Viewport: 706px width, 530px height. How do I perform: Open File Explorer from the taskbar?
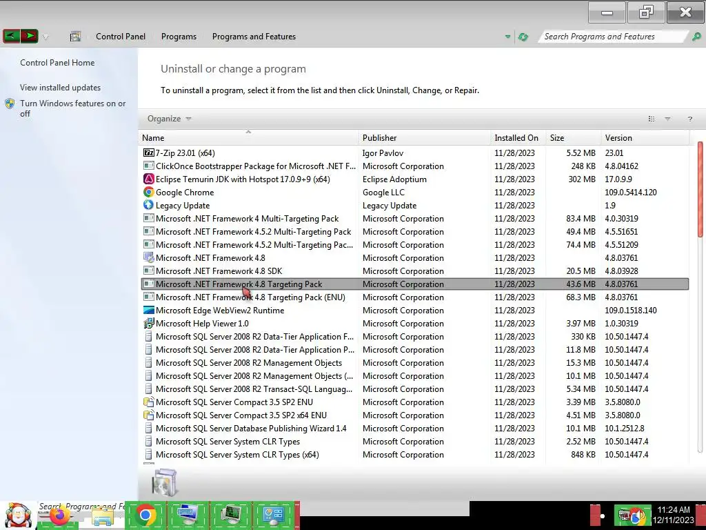click(x=103, y=516)
